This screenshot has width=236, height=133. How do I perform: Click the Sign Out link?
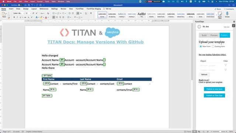tap(226, 27)
